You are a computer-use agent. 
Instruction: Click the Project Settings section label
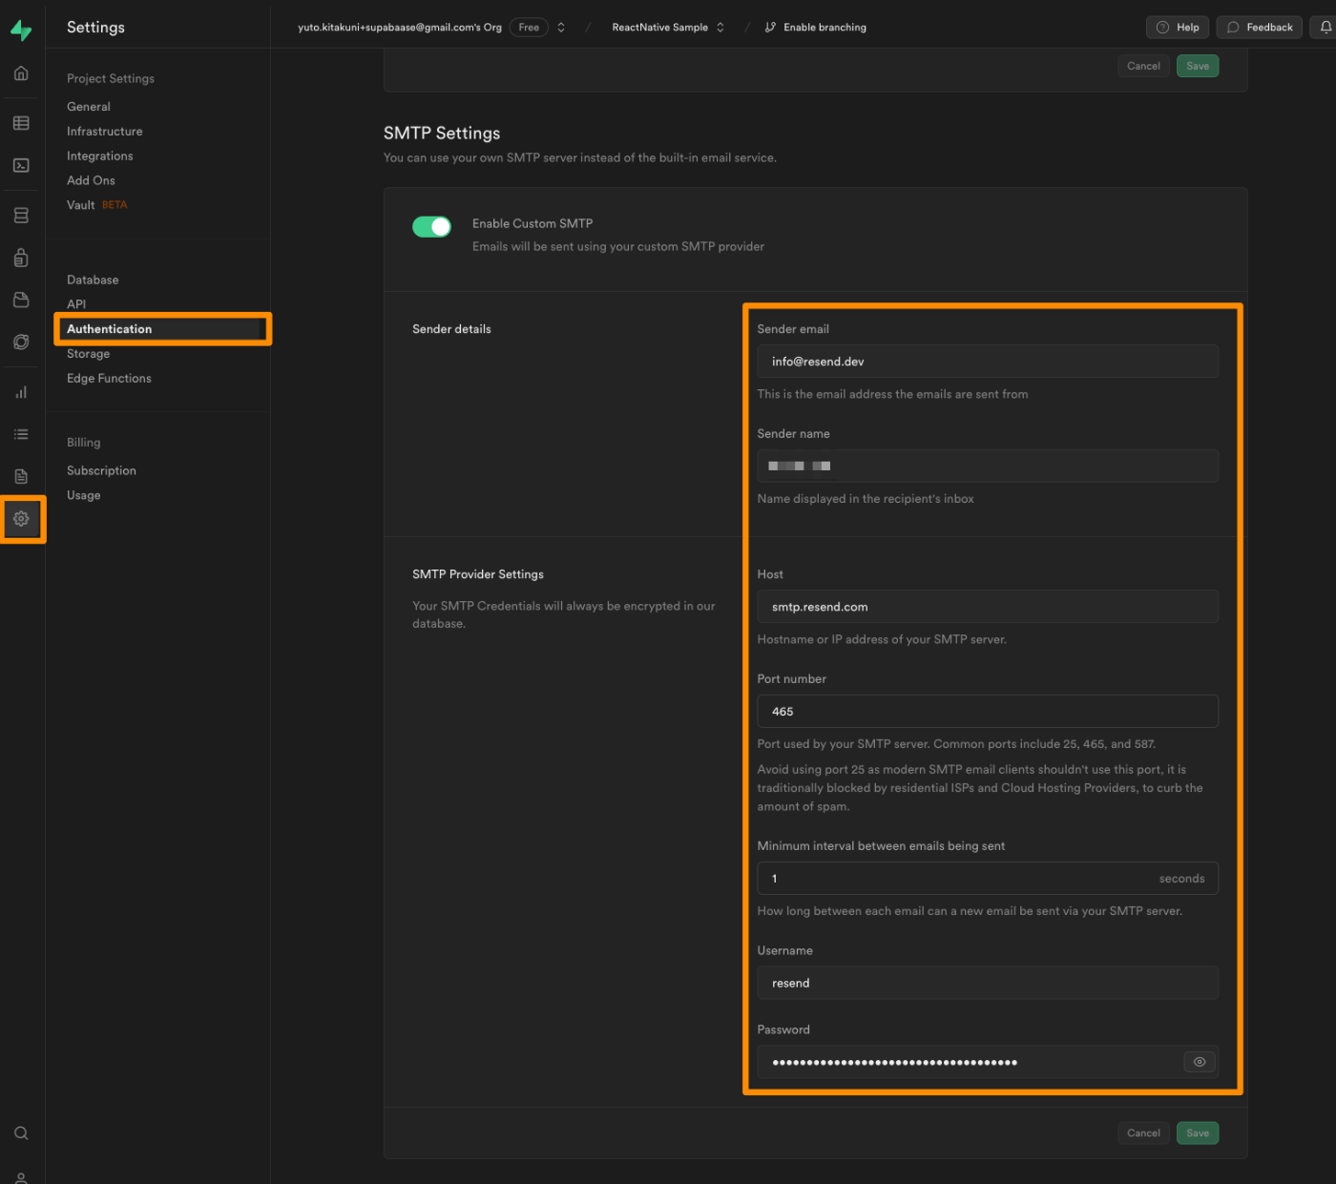tap(111, 78)
